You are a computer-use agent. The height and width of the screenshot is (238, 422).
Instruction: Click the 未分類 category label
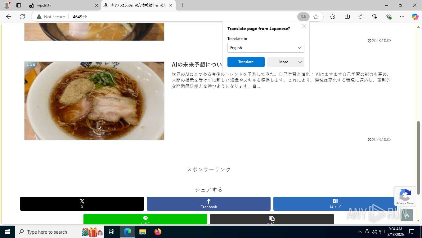[x=31, y=65]
